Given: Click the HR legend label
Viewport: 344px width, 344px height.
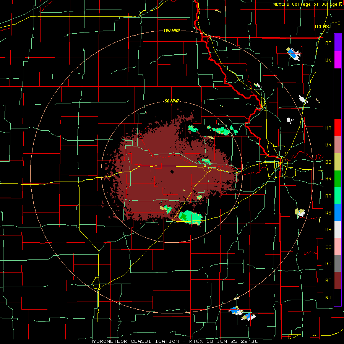Looking at the screenshot, I should click(328, 179).
